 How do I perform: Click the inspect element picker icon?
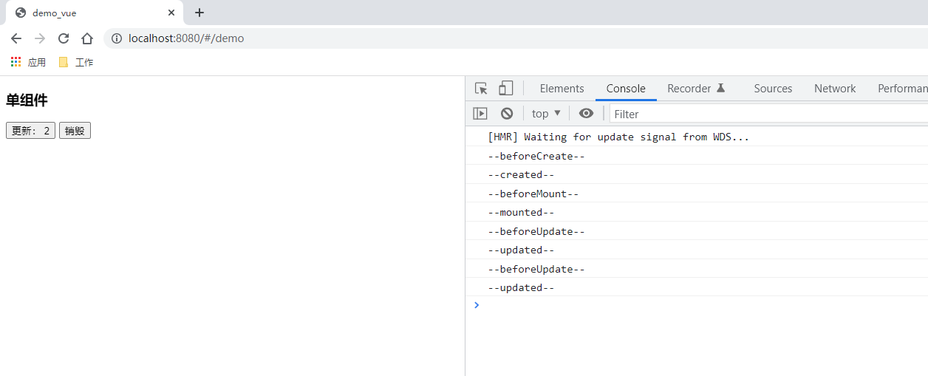tap(481, 89)
